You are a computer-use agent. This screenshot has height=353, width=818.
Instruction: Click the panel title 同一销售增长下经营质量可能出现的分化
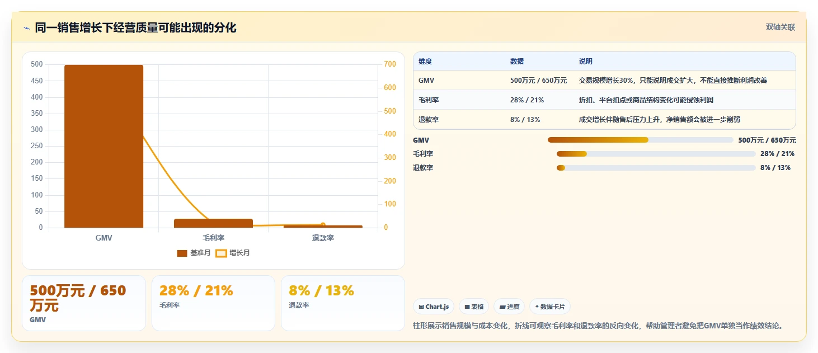[135, 28]
